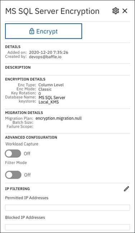Click the Column Level enc type value

(51, 85)
